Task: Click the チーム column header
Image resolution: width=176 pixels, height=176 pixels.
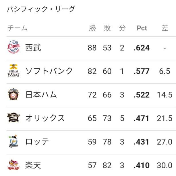Action: tap(18, 28)
